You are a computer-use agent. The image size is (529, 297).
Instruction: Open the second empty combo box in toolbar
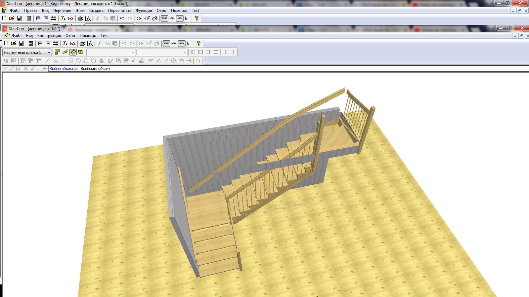(162, 52)
